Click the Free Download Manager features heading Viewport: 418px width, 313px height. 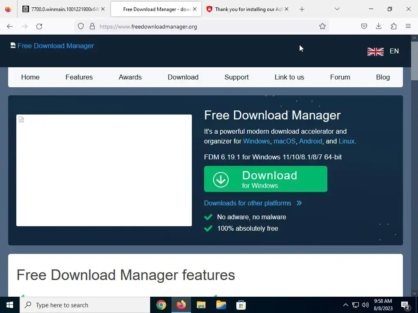click(x=126, y=275)
